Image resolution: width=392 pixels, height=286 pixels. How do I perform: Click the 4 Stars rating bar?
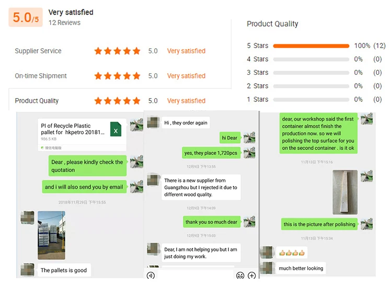311,59
